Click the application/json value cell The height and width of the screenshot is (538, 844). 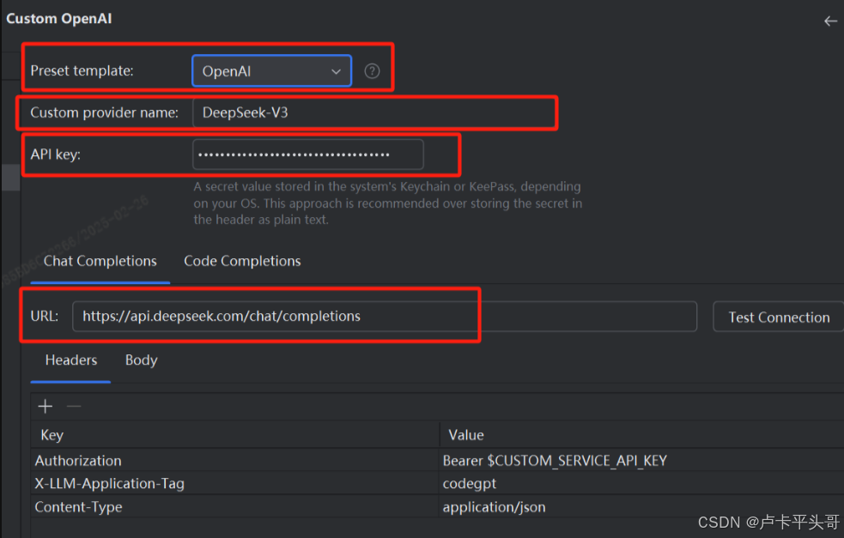[642, 507]
